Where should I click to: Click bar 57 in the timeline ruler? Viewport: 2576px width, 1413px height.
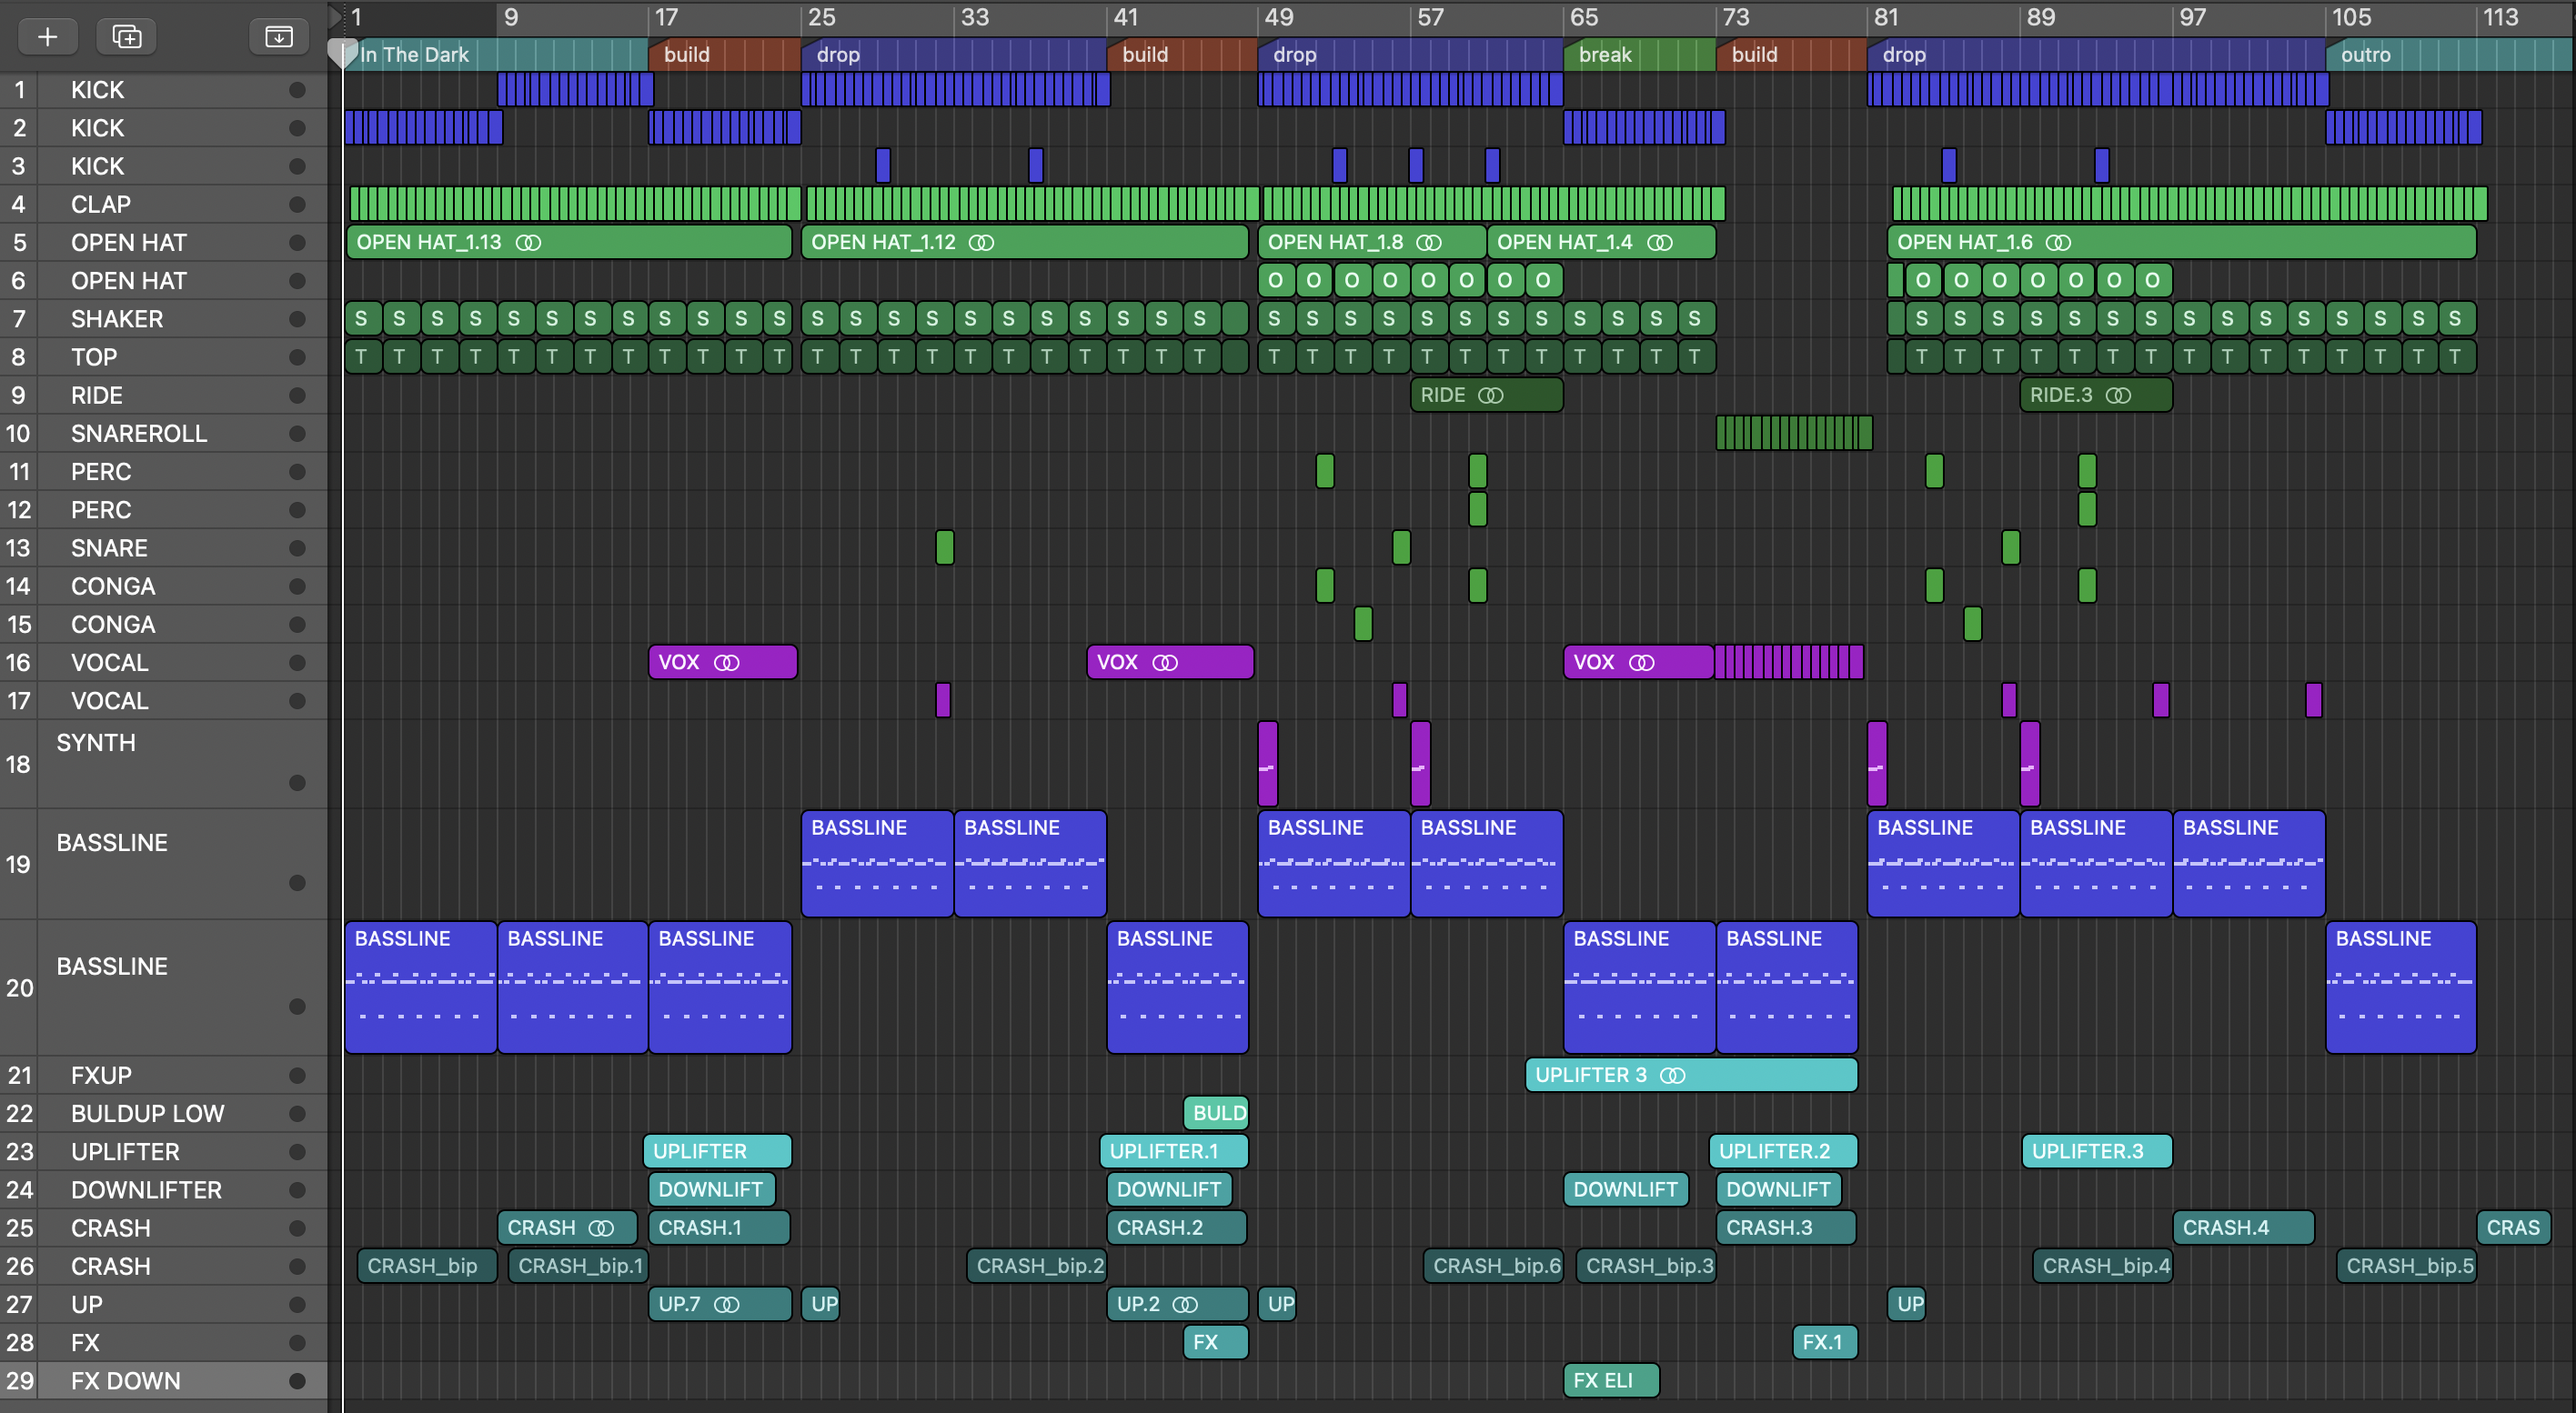pos(1430,17)
